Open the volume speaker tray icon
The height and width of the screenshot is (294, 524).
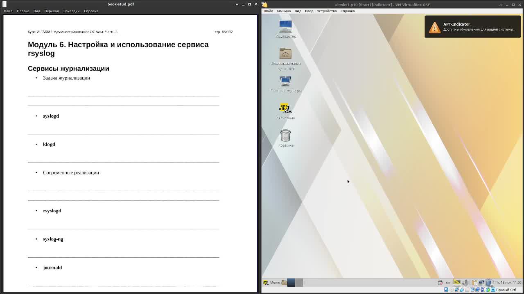click(465, 283)
